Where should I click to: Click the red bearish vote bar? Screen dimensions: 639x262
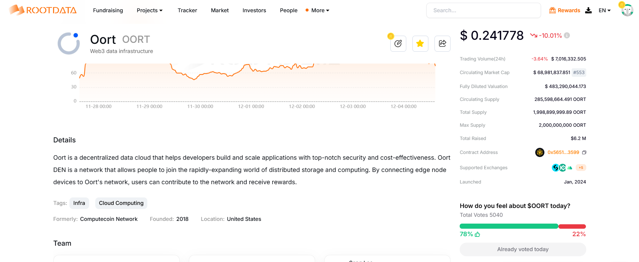572,226
